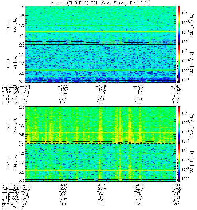
Task: Click the "Y_LE_SSE" row label under THC panels
Action: pos(11,198)
